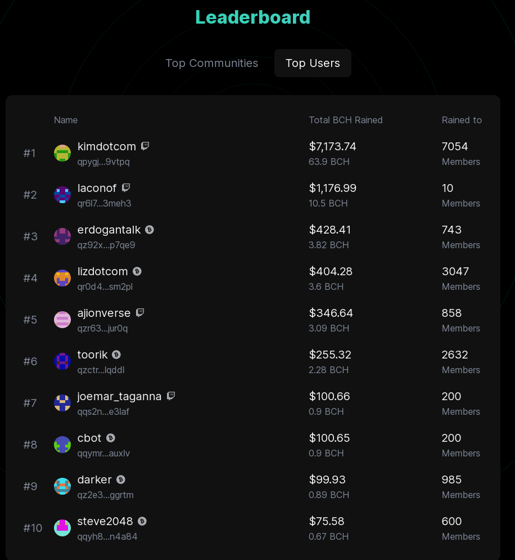Click kimdotcom's green and yellow avatar
The height and width of the screenshot is (560, 515).
(62, 153)
